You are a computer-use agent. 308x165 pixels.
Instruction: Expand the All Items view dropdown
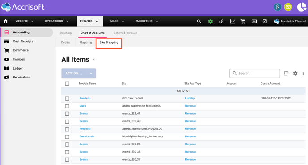pyautogui.click(x=94, y=59)
